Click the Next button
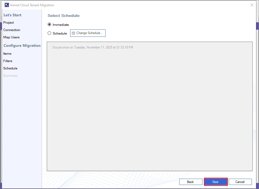Viewport: 259px width, 189px height. click(x=215, y=182)
